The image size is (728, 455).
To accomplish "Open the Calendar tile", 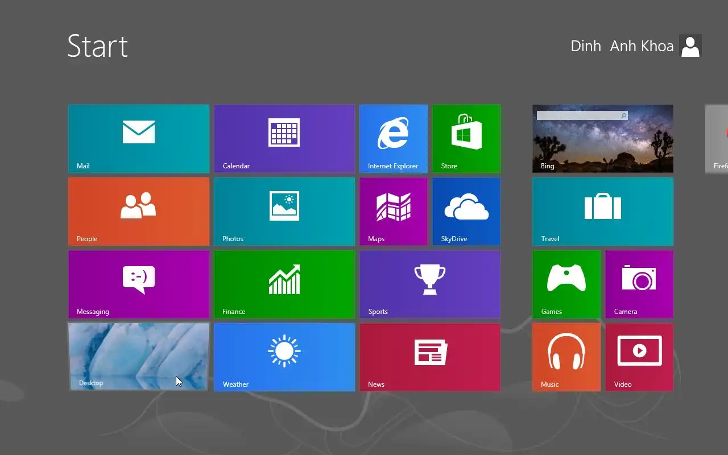I will coord(284,139).
